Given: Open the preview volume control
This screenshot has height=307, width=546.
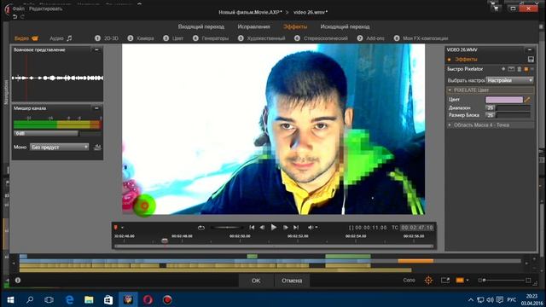Looking at the screenshot, I should tap(312, 228).
